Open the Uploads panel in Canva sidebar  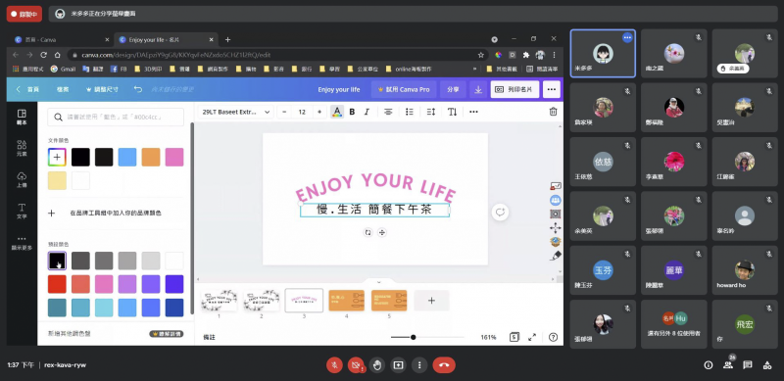click(22, 179)
